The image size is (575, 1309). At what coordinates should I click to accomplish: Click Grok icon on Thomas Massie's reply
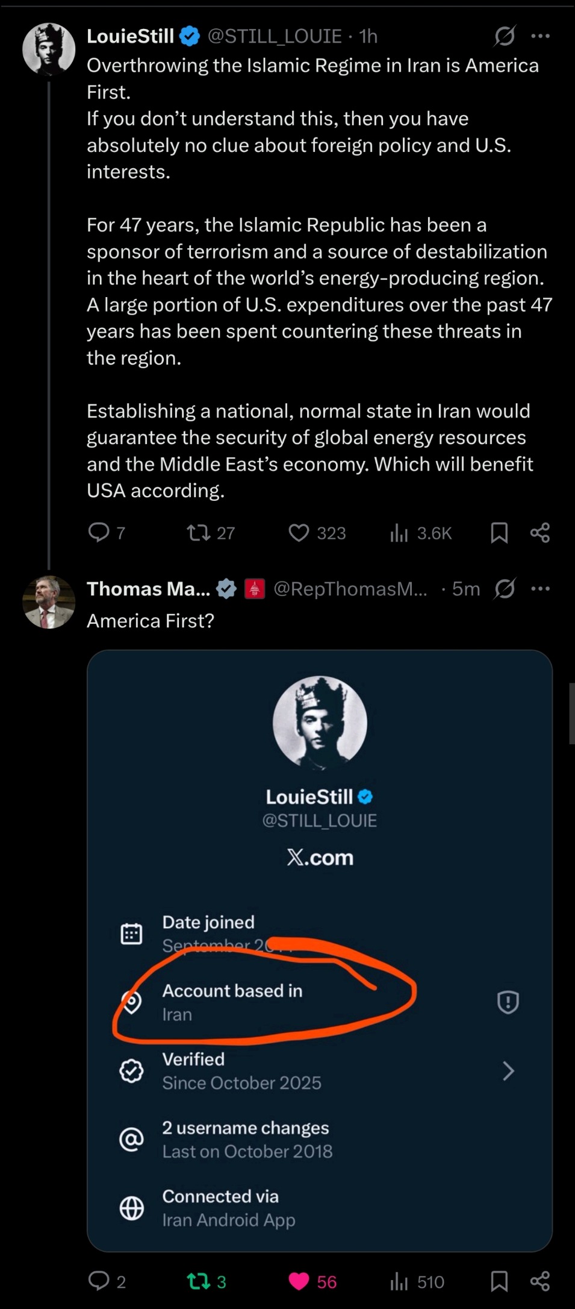click(x=505, y=588)
